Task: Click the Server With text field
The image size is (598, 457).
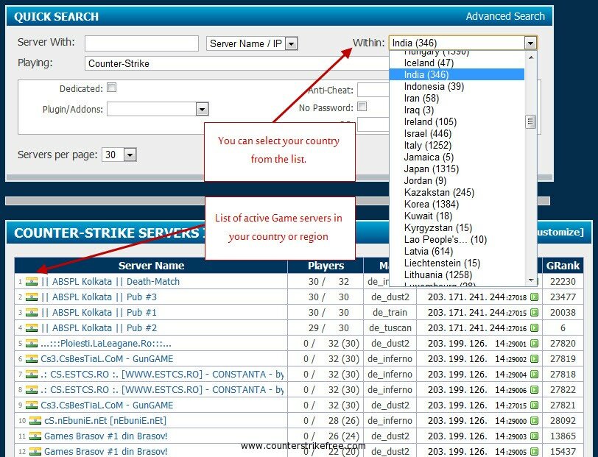Action: coord(141,43)
